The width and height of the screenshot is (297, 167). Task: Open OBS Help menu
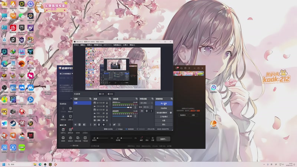pyautogui.click(x=132, y=45)
